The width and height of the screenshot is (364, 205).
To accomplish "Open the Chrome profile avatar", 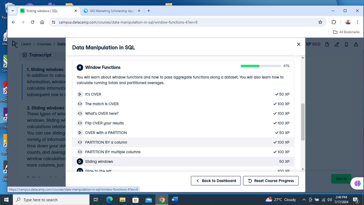I will 348,22.
